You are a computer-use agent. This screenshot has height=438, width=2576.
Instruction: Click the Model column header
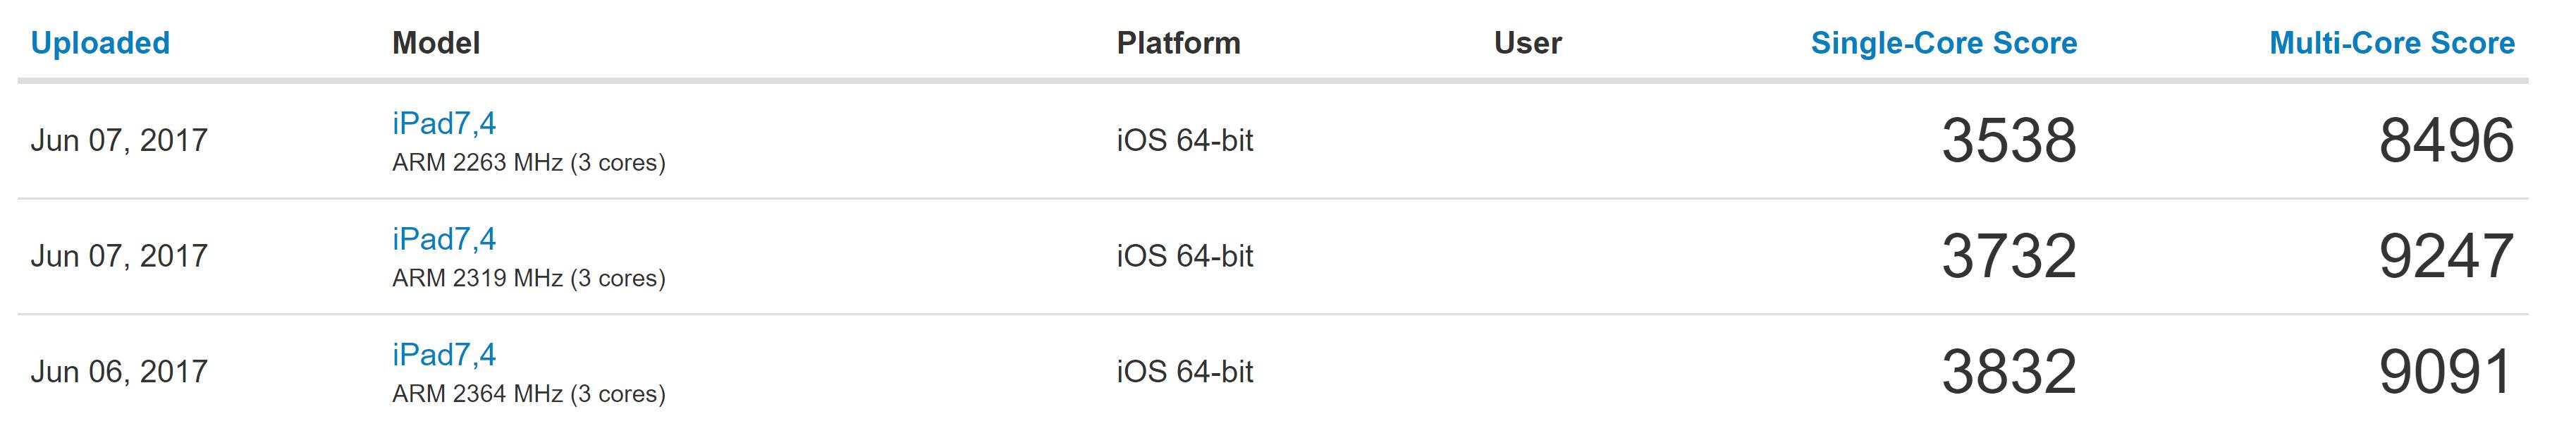(x=436, y=43)
